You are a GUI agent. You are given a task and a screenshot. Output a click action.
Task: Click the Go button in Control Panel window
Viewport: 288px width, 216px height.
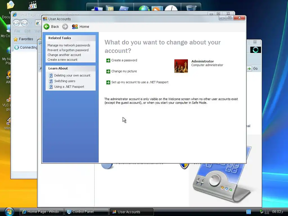tap(253, 69)
